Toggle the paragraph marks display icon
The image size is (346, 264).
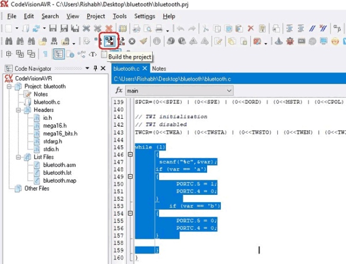pos(46,54)
